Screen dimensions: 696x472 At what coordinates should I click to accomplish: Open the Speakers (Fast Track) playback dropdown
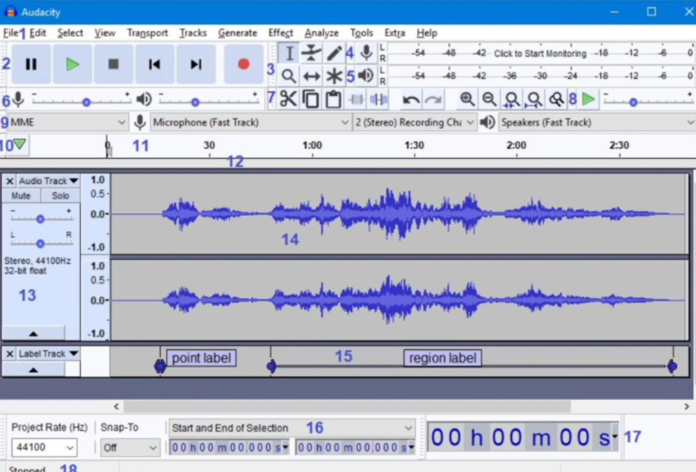coord(597,122)
